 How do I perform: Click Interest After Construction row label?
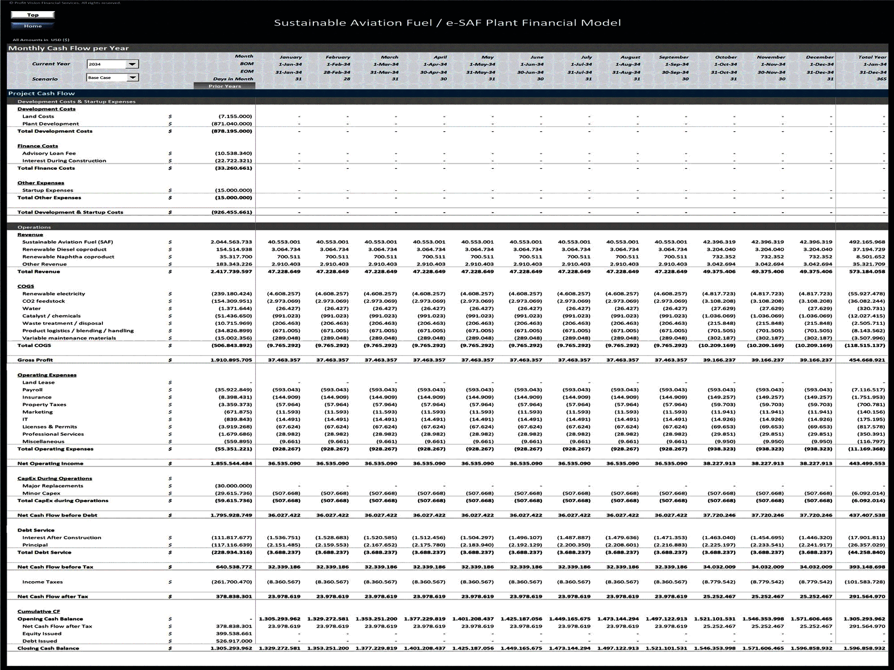pyautogui.click(x=61, y=537)
